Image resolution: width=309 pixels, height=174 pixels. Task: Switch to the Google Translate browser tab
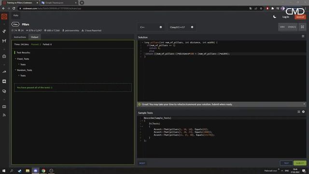tap(58, 3)
